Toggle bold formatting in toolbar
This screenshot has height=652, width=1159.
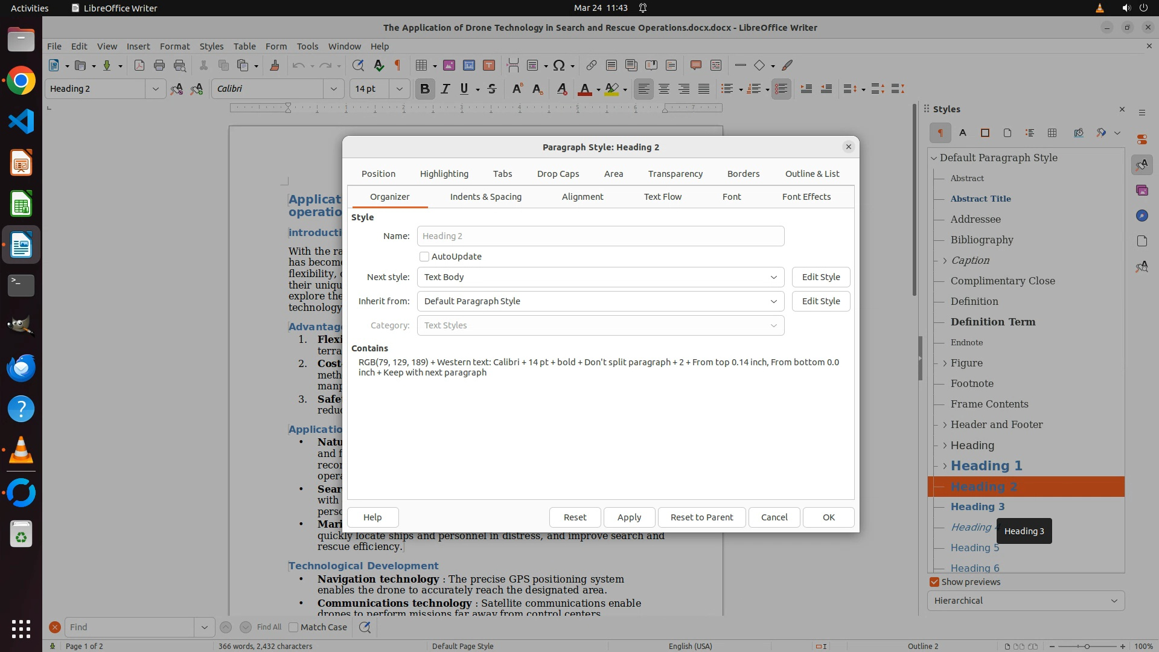[x=424, y=89]
